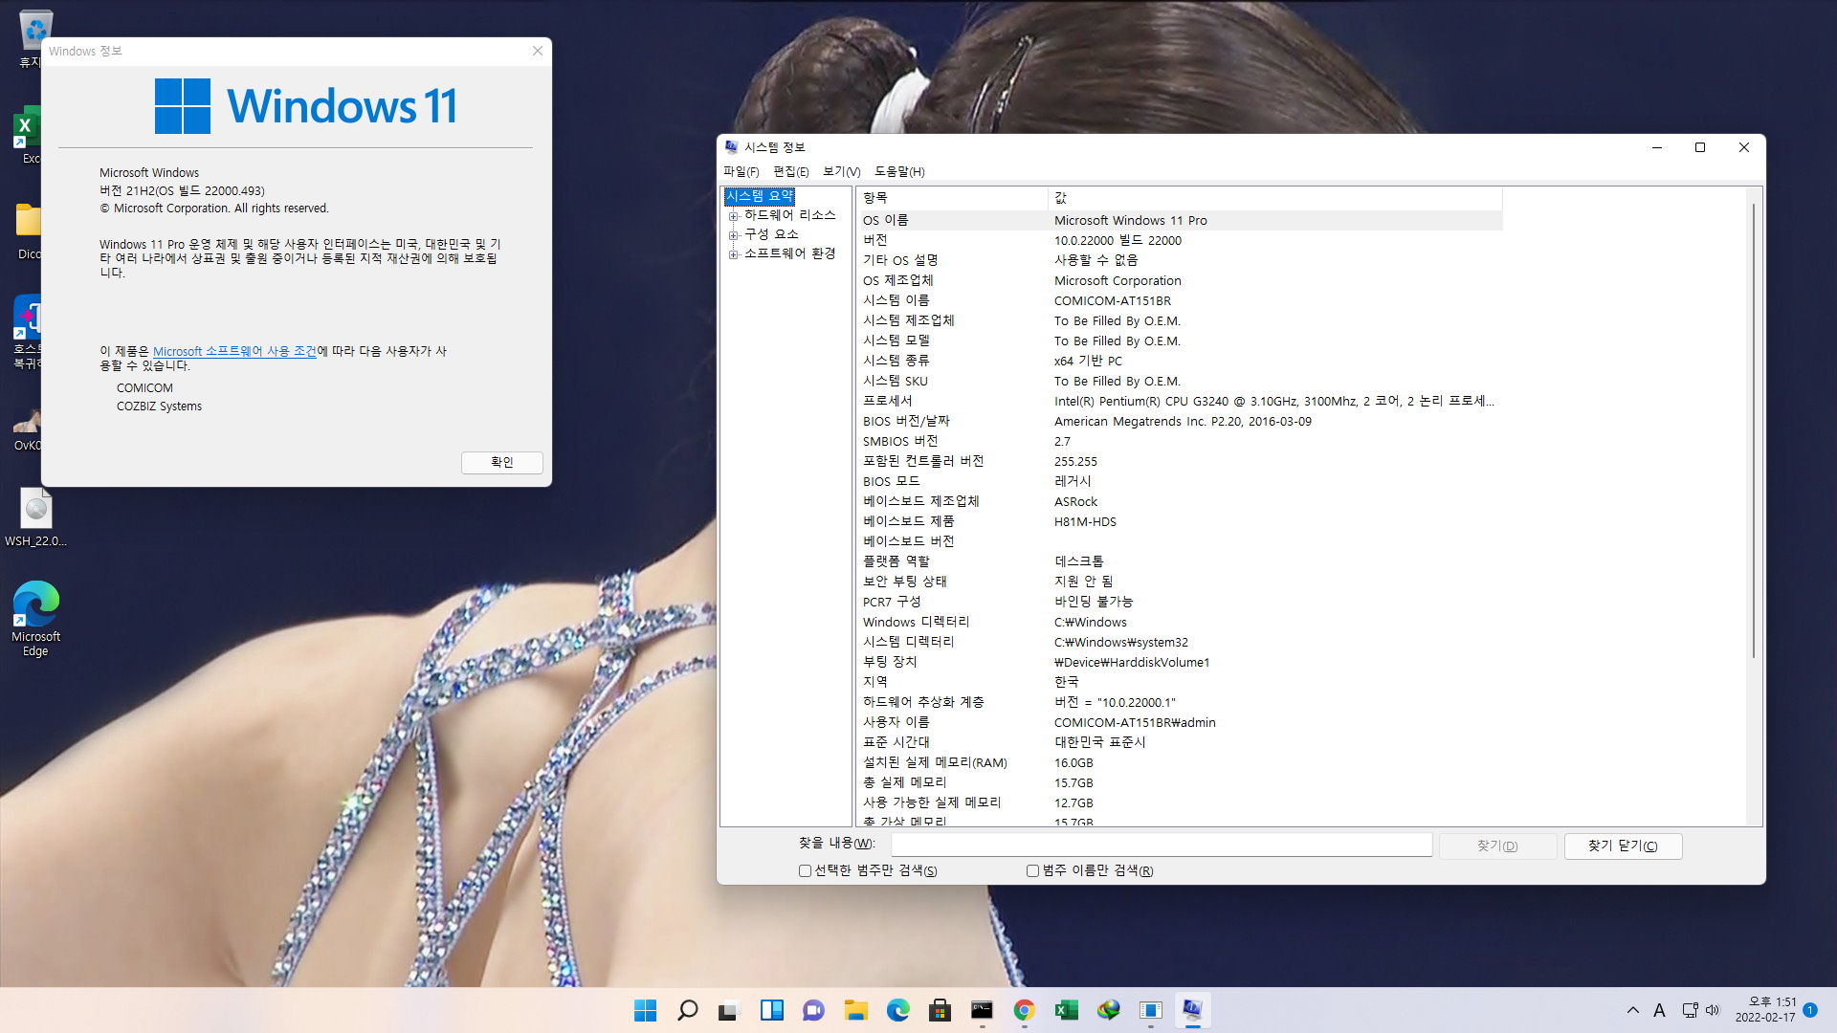Screen dimensions: 1837x1033
Task: Select the 표준 시간대 row
Action: (1180, 742)
